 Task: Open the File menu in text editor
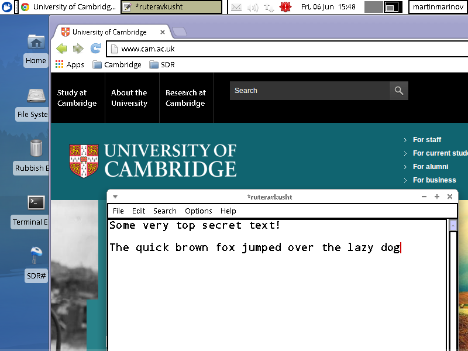click(x=118, y=211)
